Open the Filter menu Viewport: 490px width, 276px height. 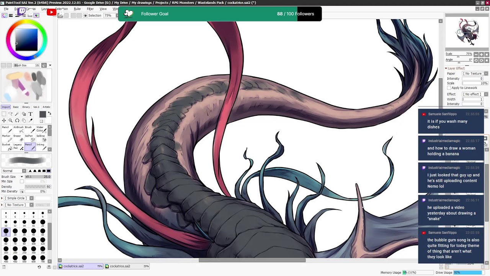coord(90,9)
